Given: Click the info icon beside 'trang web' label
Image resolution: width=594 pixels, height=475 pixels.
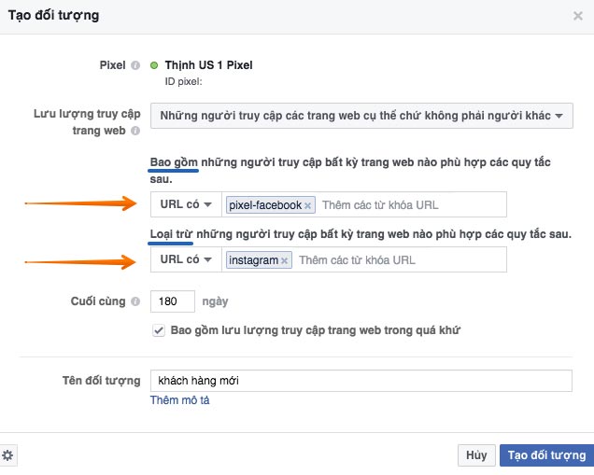Looking at the screenshot, I should 135,131.
